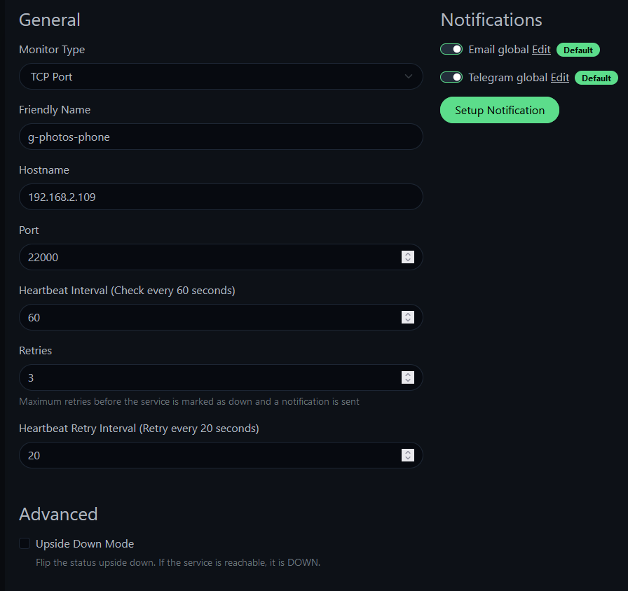The image size is (628, 591).
Task: Increase the Port value with up arrow
Action: [408, 254]
